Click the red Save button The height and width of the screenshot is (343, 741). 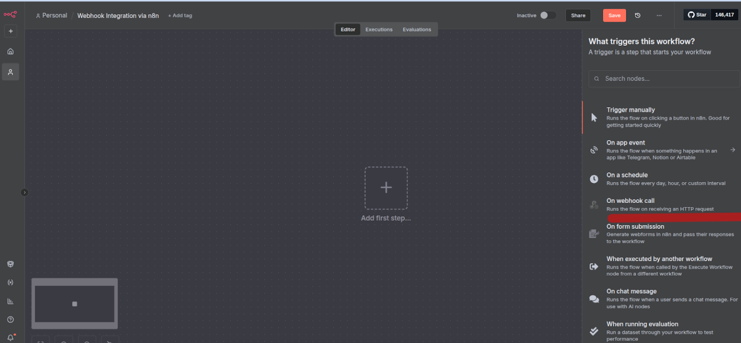pyautogui.click(x=614, y=15)
